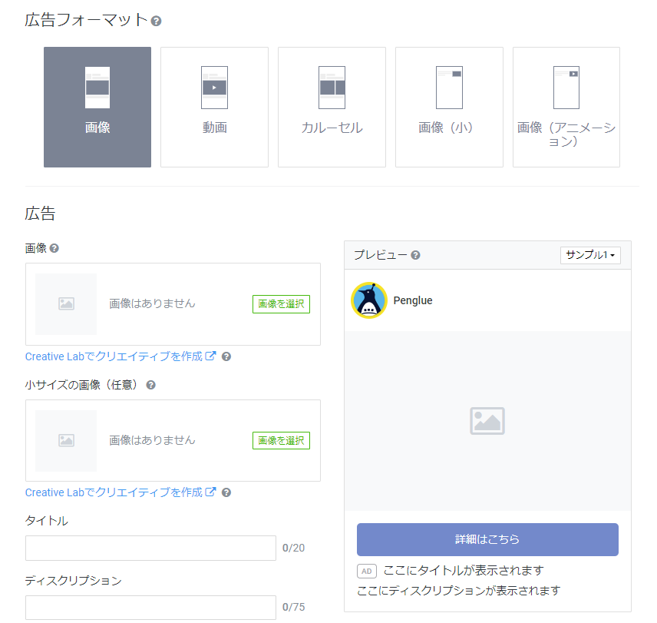This screenshot has width=657, height=623.
Task: Click the 0/20 title character counter
Action: point(293,548)
